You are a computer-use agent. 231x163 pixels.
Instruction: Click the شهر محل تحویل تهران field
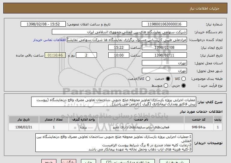tap(164, 71)
